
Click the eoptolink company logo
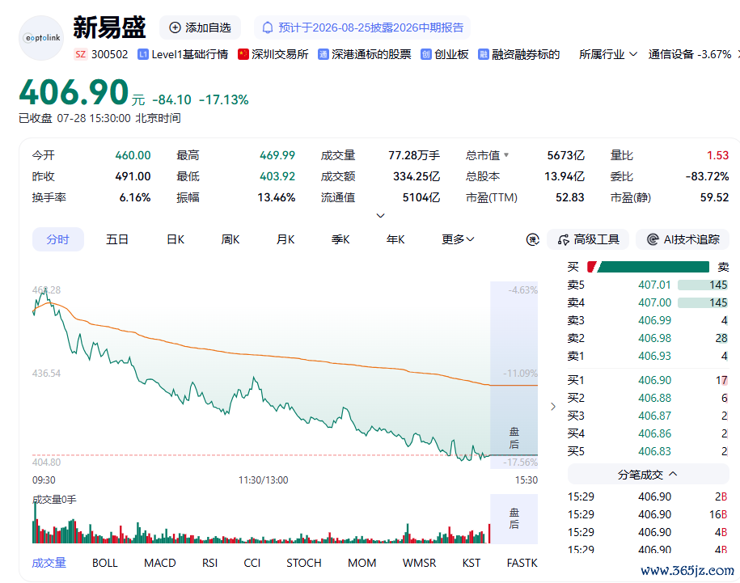41,38
